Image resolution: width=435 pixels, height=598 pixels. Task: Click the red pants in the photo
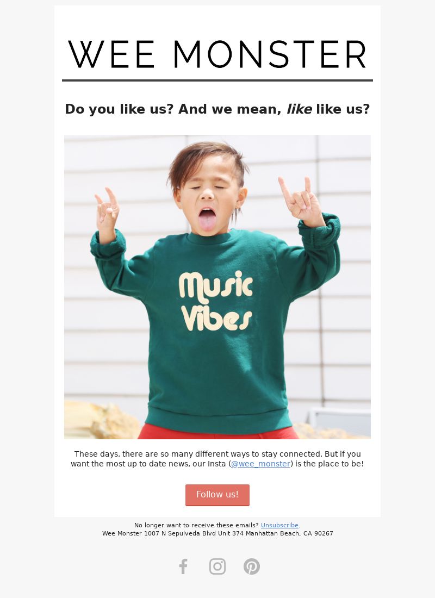click(217, 431)
